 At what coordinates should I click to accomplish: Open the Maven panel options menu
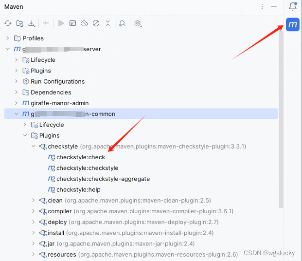point(262,6)
